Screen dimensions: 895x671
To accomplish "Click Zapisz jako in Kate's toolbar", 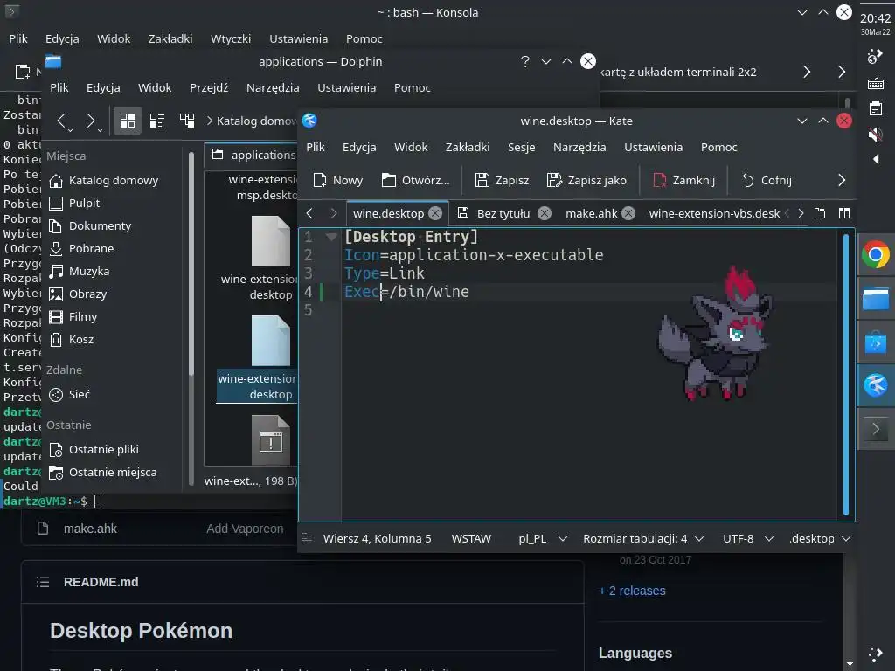I will pos(586,180).
